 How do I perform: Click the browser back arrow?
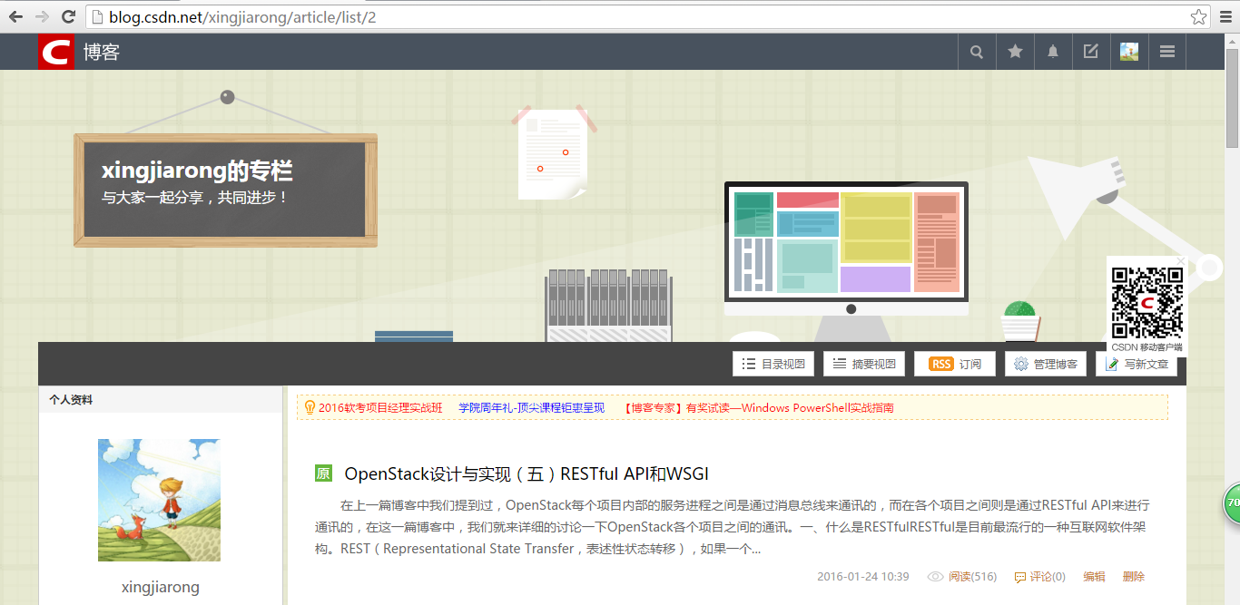pos(15,16)
